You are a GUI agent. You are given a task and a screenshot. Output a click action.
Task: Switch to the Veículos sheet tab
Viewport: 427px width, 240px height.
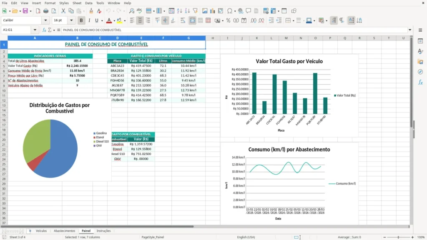click(x=41, y=231)
